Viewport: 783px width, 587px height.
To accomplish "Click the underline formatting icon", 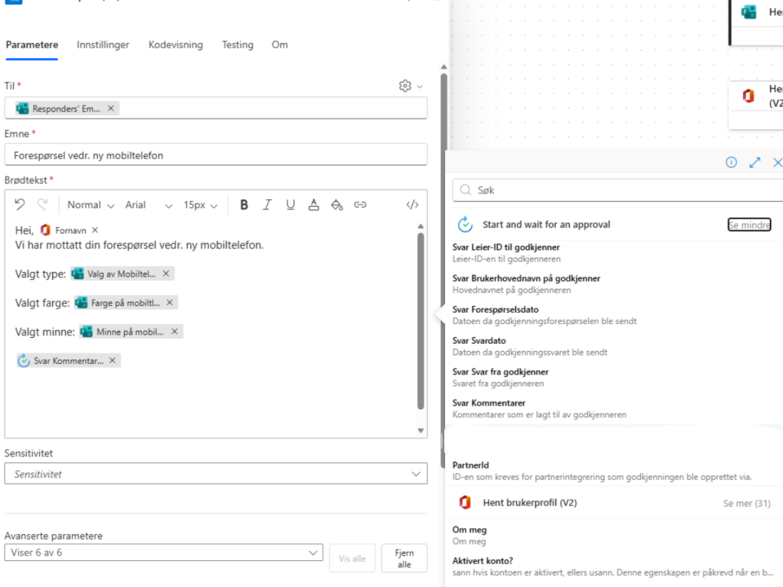I will 291,205.
